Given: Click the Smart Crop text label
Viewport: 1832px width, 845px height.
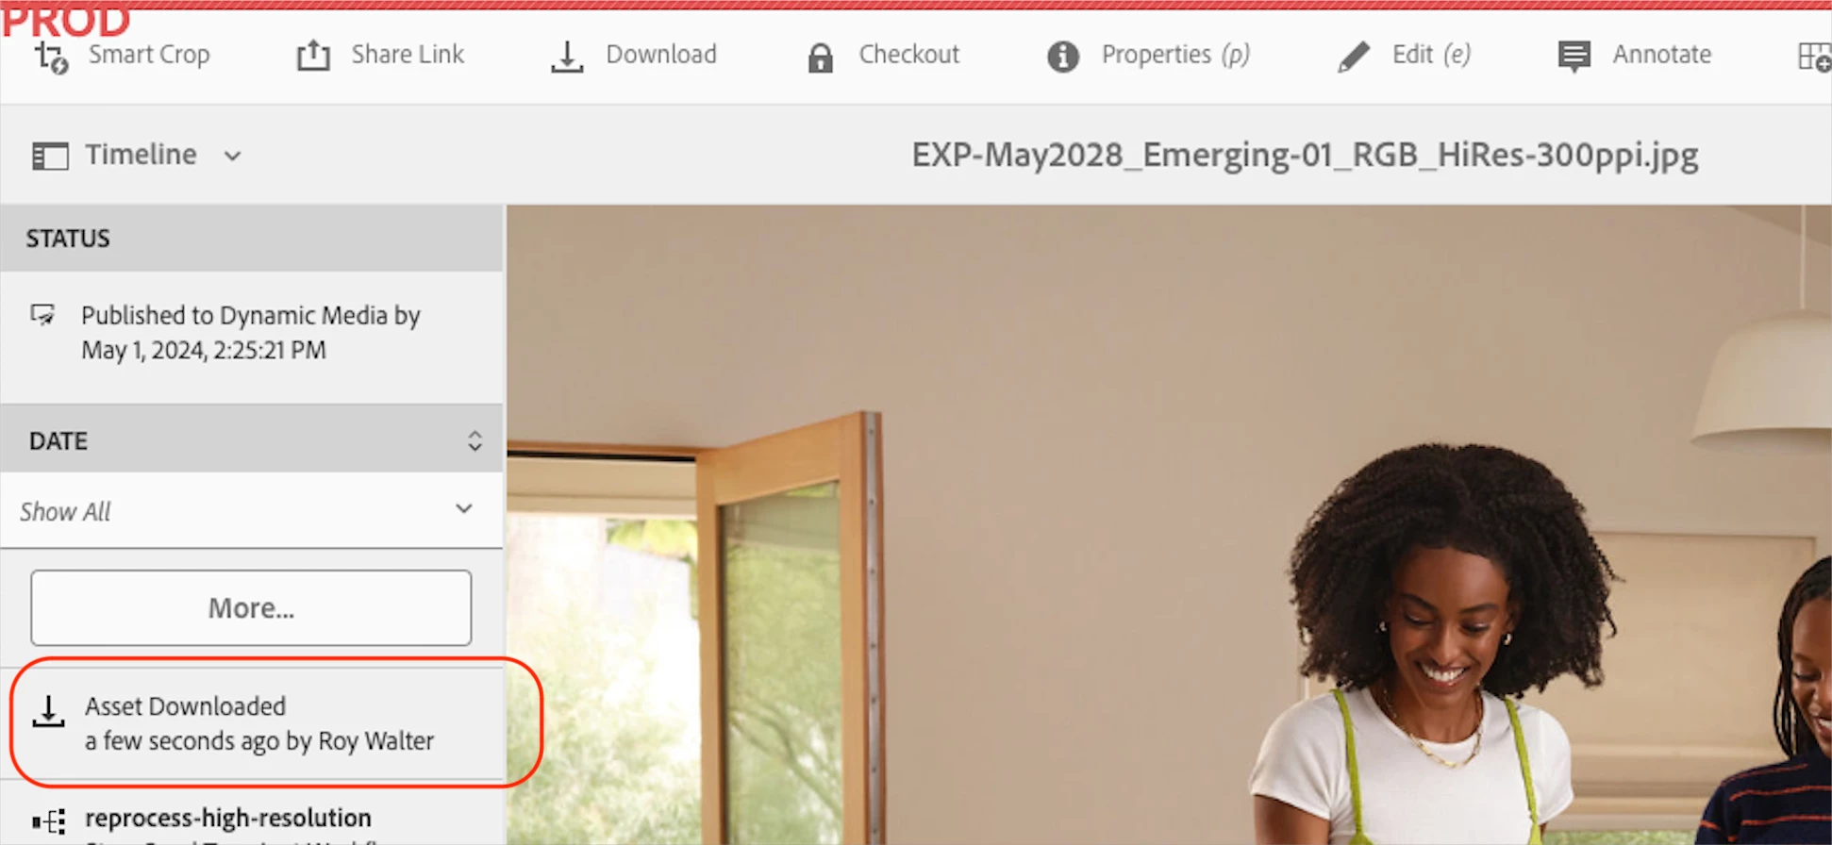Looking at the screenshot, I should [x=149, y=55].
